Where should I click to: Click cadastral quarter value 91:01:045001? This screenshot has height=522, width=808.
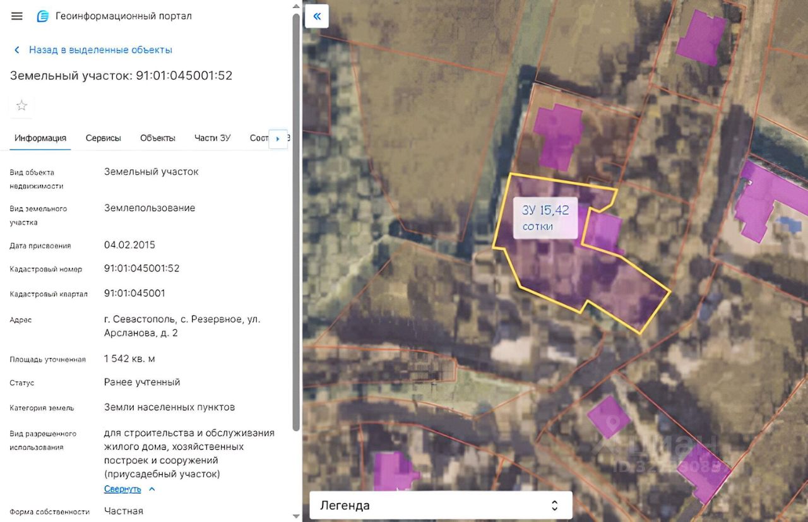point(134,293)
